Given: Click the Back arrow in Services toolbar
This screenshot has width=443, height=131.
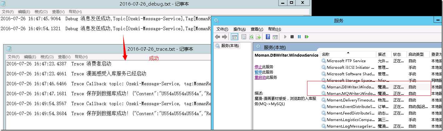Looking at the screenshot, I should 217,37.
